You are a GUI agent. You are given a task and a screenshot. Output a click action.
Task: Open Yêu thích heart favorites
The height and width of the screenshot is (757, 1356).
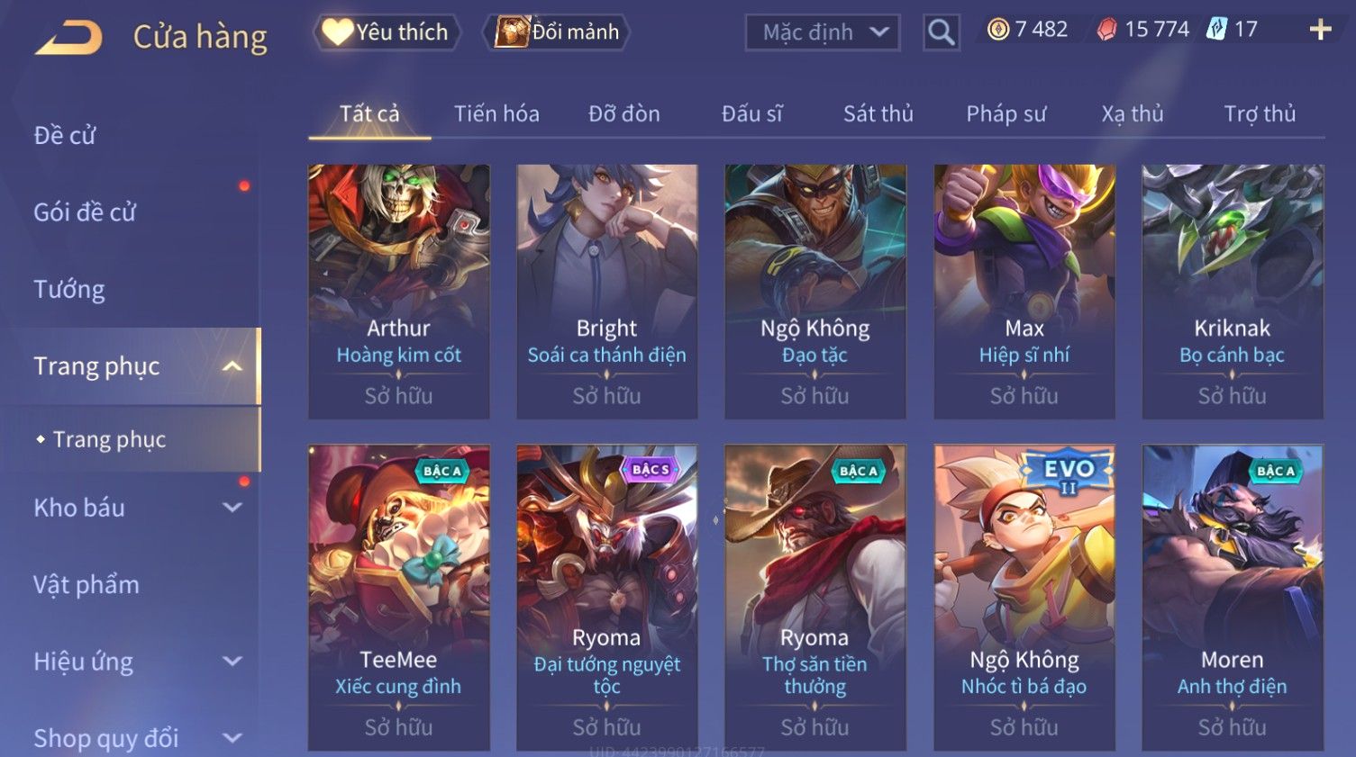pos(387,32)
